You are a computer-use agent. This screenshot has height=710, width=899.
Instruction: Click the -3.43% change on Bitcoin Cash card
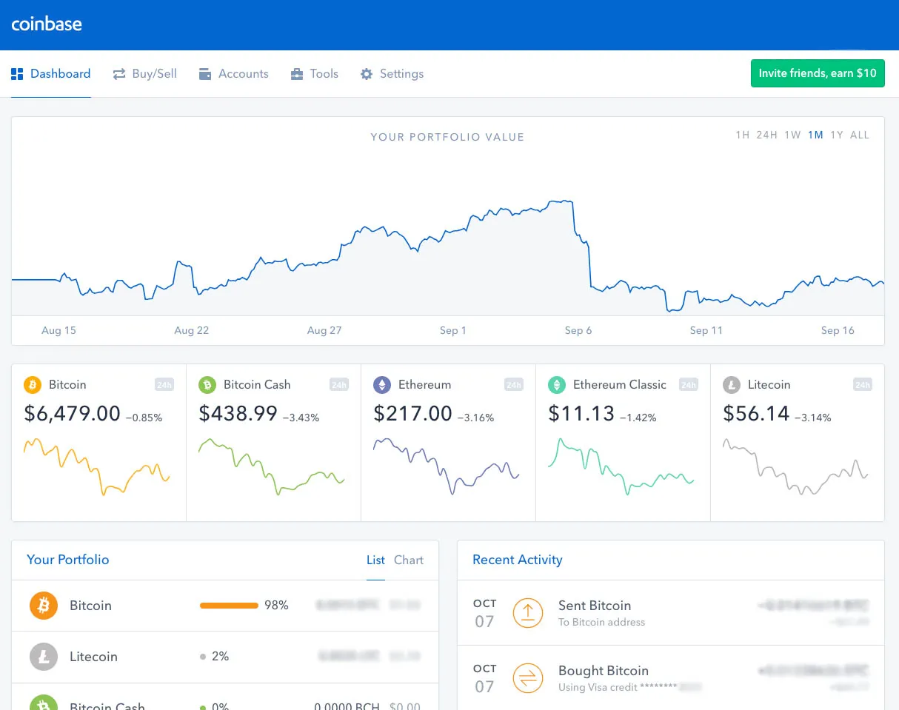click(x=301, y=418)
